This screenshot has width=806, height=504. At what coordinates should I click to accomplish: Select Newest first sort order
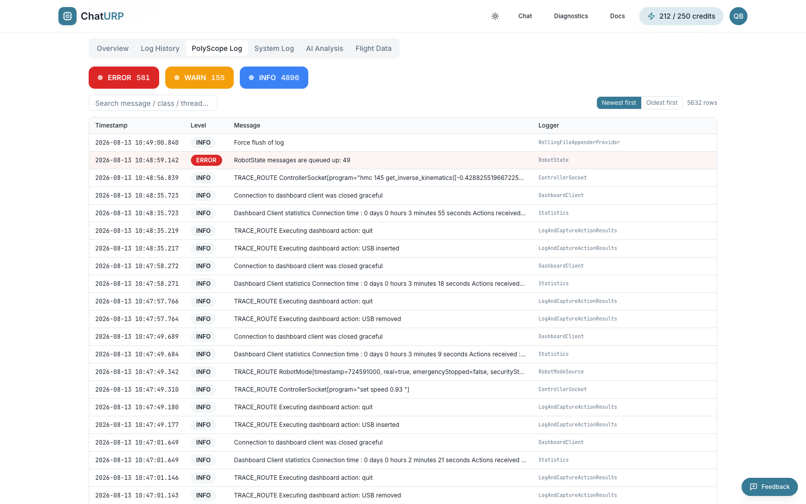pyautogui.click(x=619, y=103)
